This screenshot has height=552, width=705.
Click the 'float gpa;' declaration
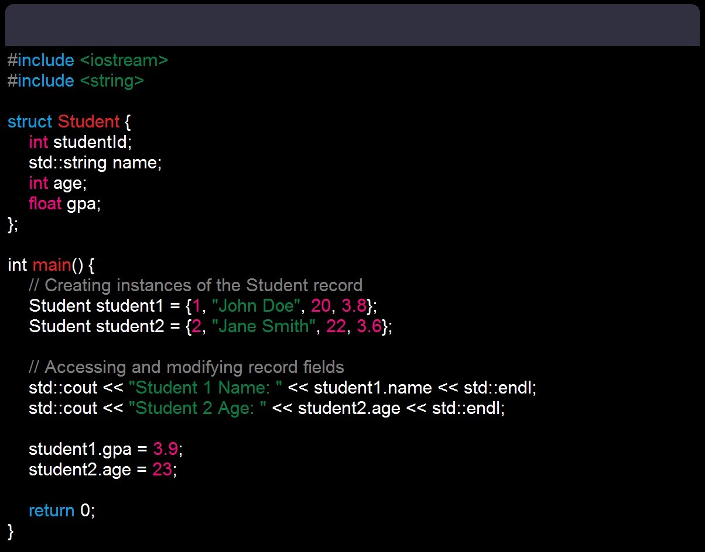pyautogui.click(x=65, y=203)
